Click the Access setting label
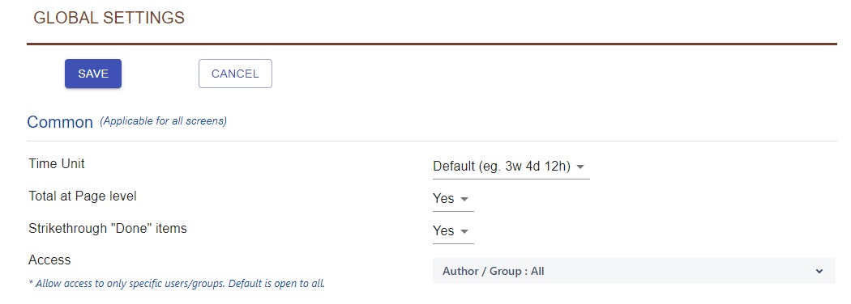851x304 pixels. [x=49, y=260]
